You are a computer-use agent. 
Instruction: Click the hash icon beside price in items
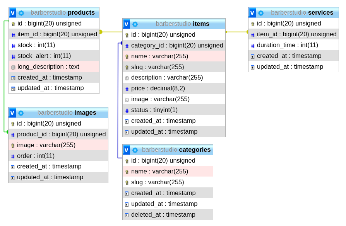click(x=127, y=89)
